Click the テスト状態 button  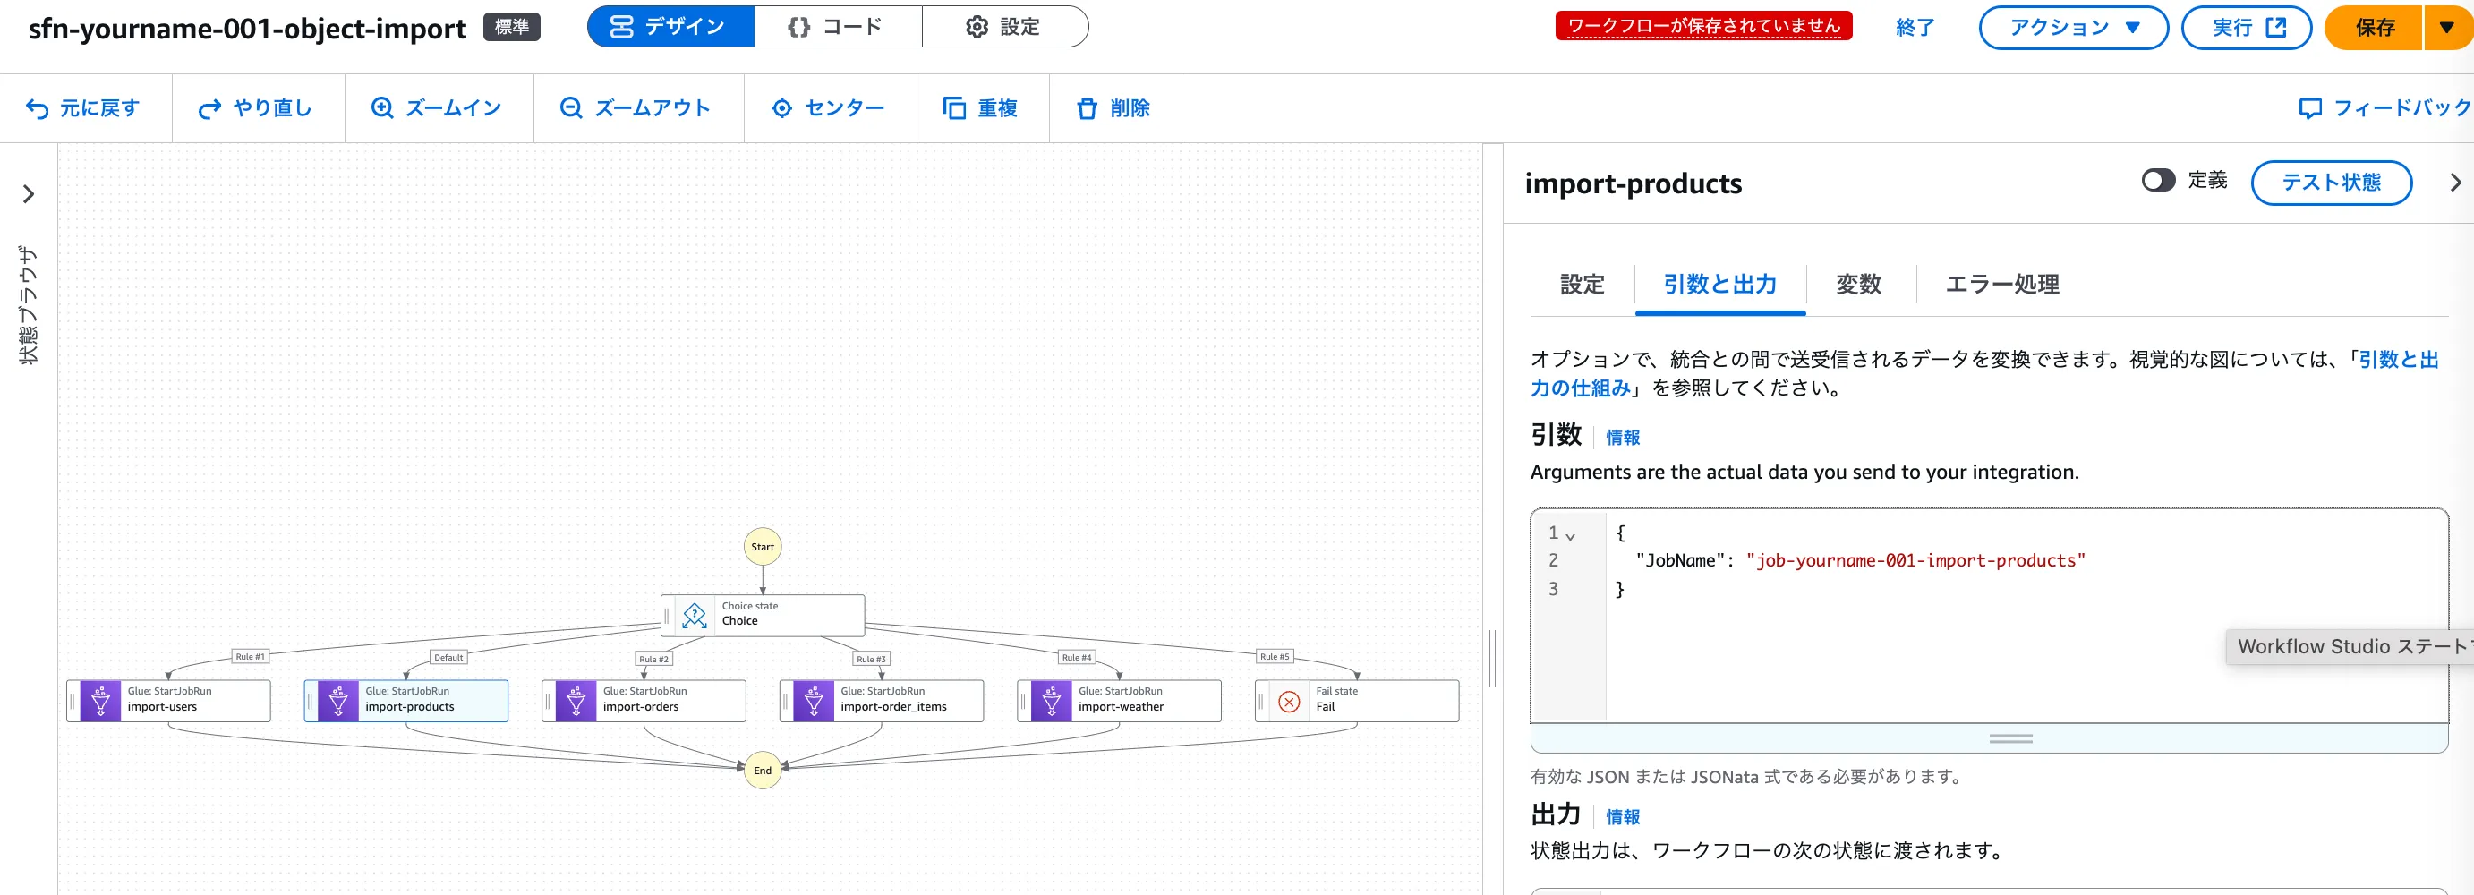(2330, 183)
